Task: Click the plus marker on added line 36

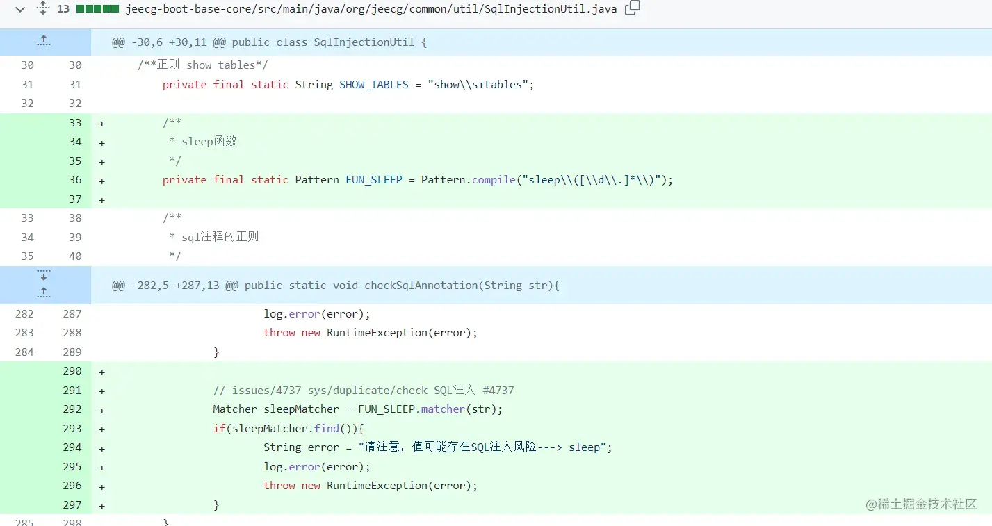Action: point(102,181)
